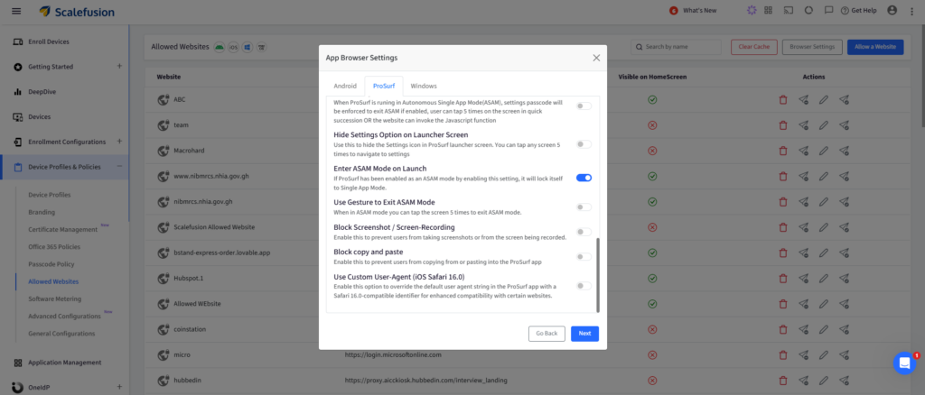Click the pencil edit icon for Macrohard row
This screenshot has height=395, width=925.
pos(824,151)
